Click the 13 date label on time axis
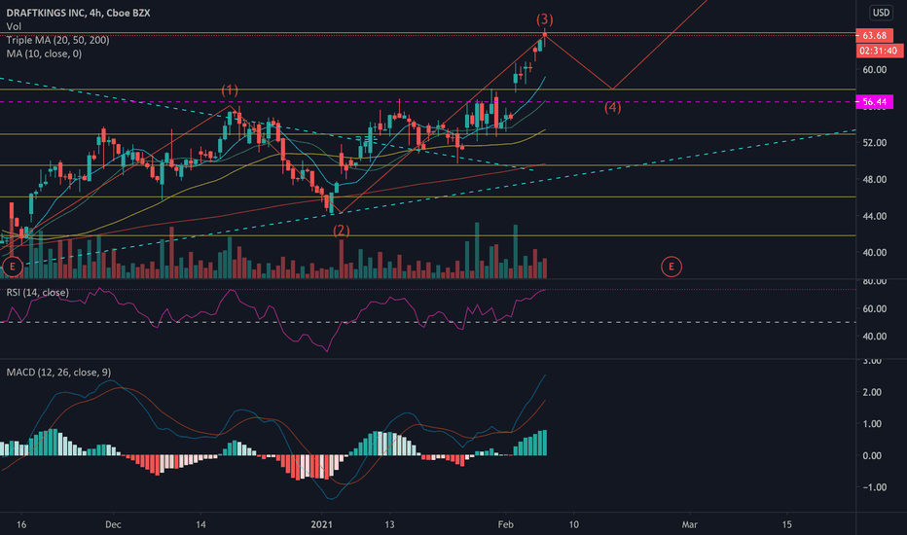The width and height of the screenshot is (907, 535). [389, 524]
